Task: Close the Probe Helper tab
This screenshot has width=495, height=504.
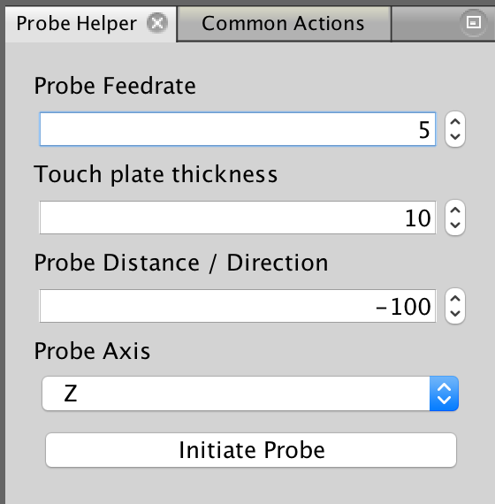Action: tap(157, 23)
